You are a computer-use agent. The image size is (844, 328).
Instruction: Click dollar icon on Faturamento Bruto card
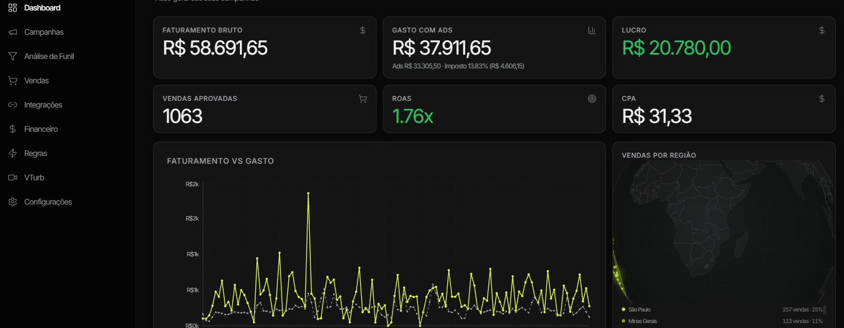363,30
